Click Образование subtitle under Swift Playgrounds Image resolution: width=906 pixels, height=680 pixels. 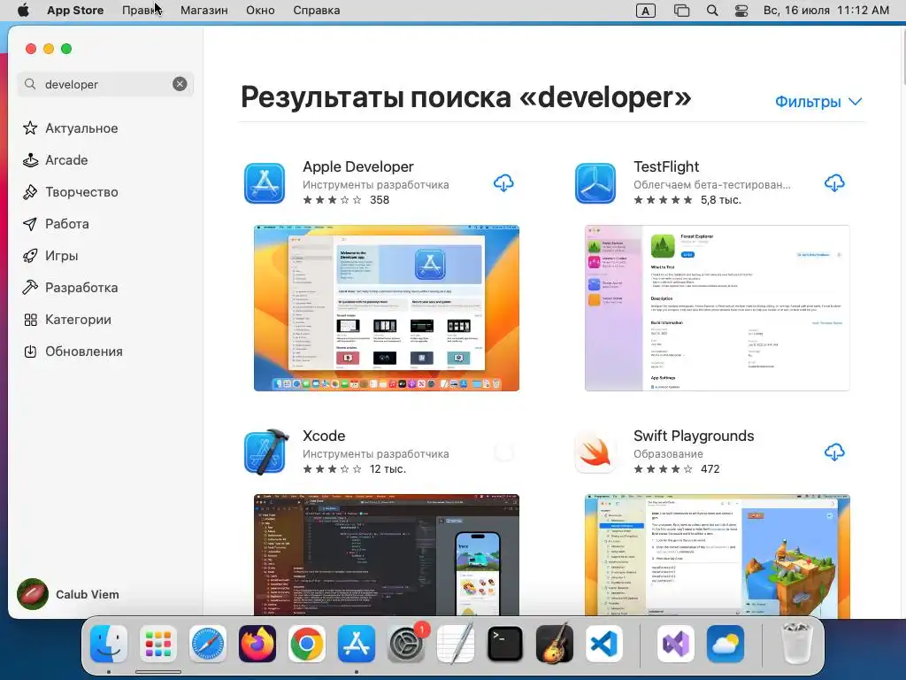(x=668, y=454)
